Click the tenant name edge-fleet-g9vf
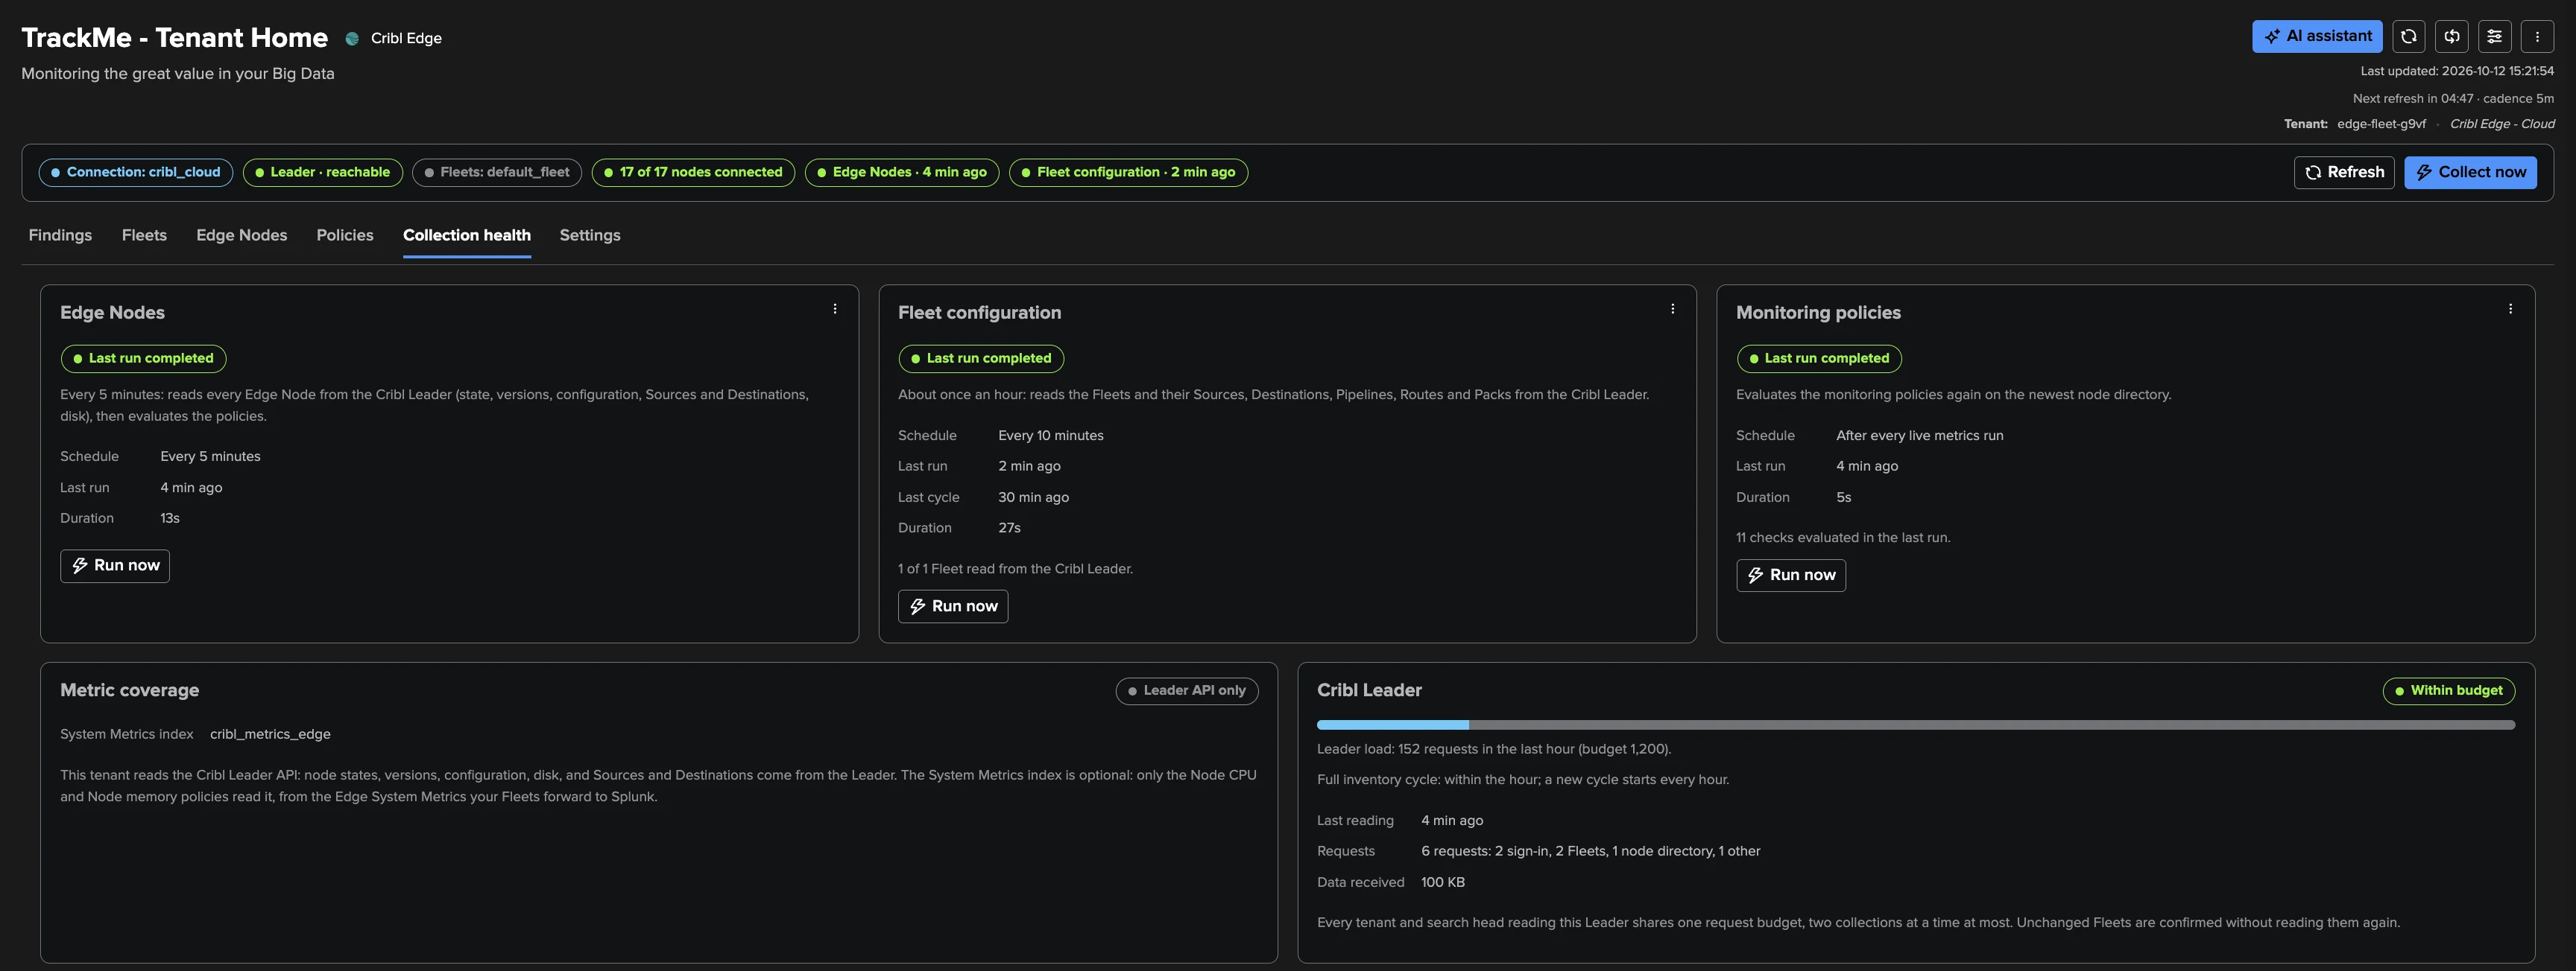Viewport: 2576px width, 971px height. click(x=2381, y=124)
